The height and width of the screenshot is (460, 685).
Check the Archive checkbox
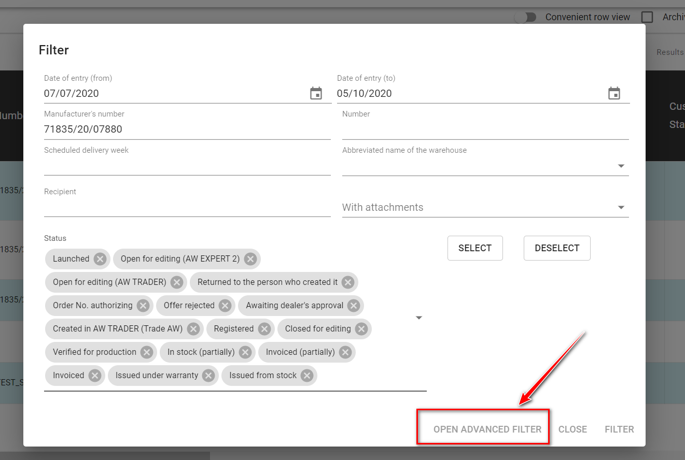pyautogui.click(x=647, y=17)
